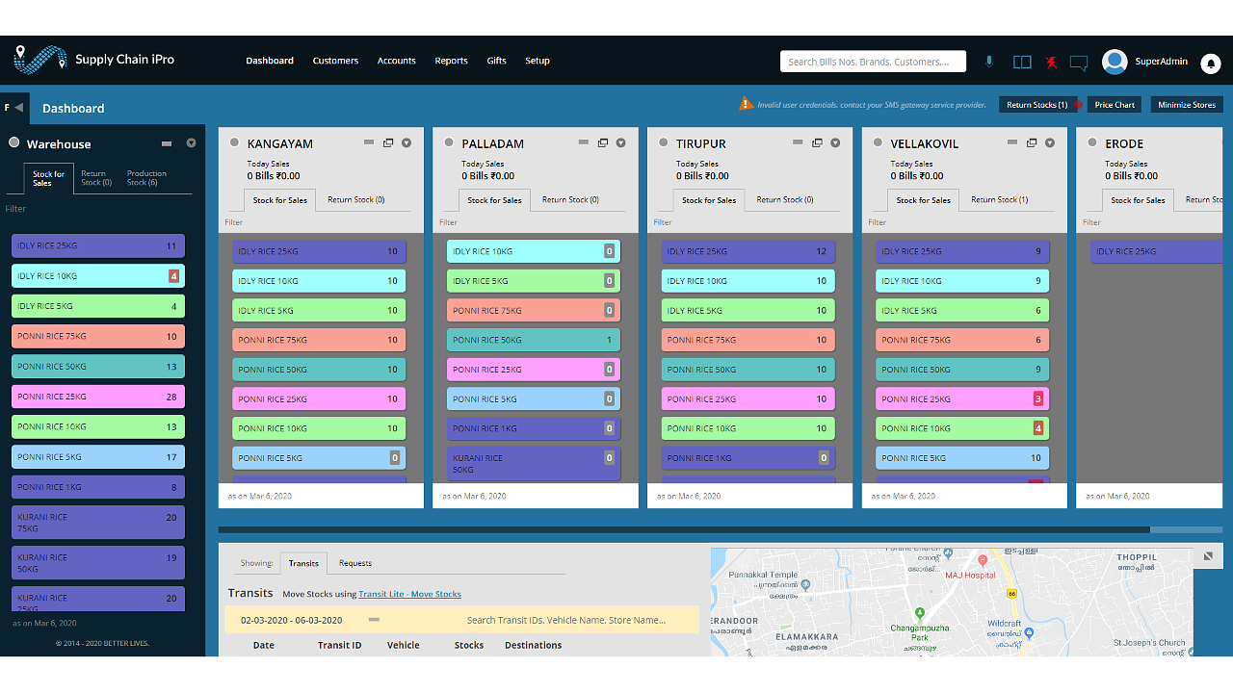This screenshot has width=1233, height=693.
Task: Select IDLY RICE 25KG in Warehouse
Action: [98, 246]
